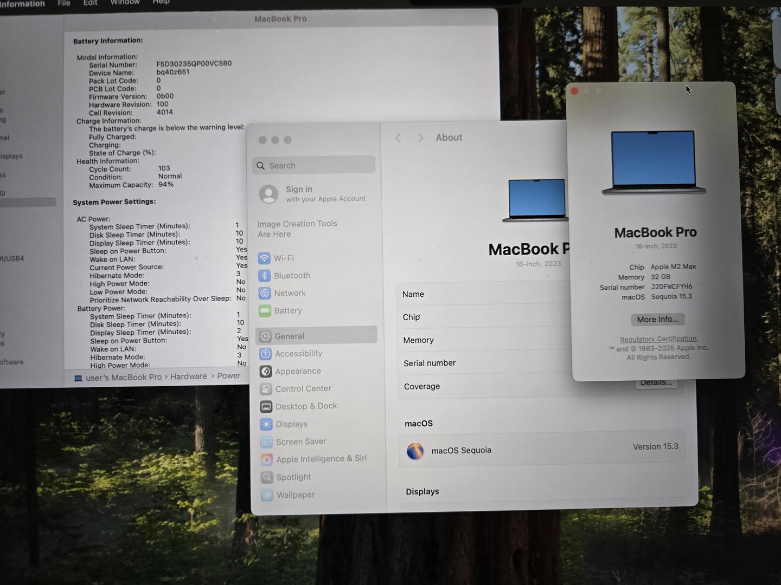Select Accessibility in sidebar
Viewport: 781px width, 585px height.
(298, 354)
